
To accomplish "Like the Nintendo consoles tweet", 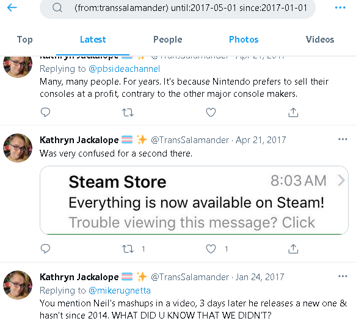I will (x=211, y=112).
